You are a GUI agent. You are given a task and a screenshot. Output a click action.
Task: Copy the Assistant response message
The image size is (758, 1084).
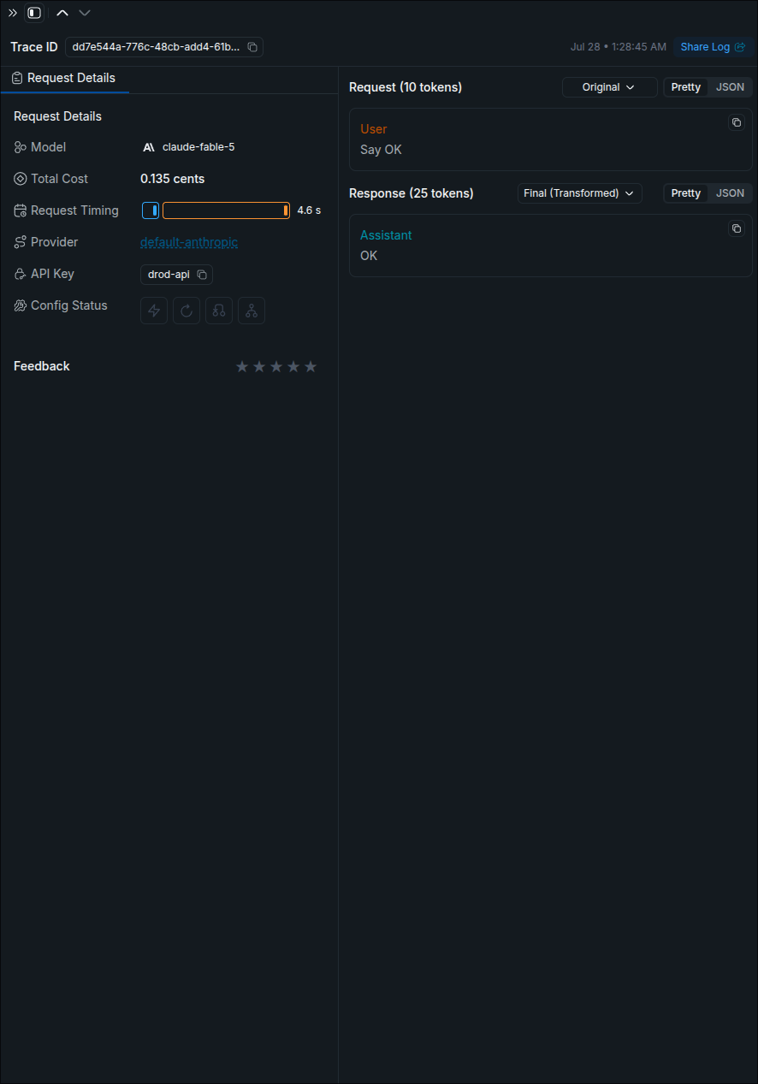737,228
